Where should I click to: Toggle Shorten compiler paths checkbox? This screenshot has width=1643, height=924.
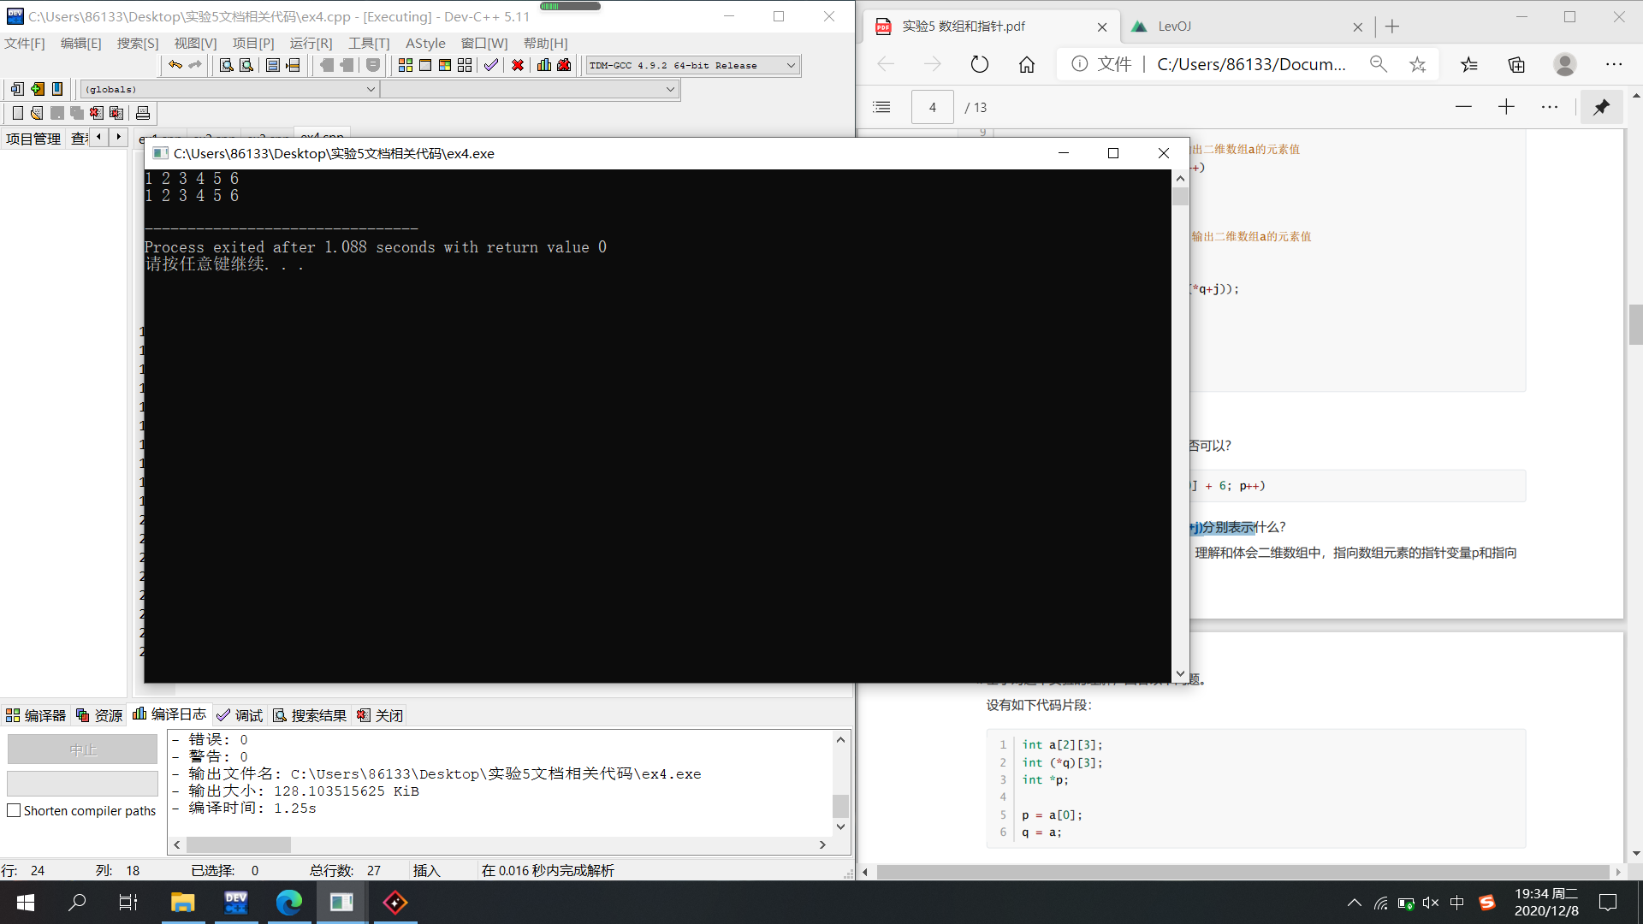[14, 810]
